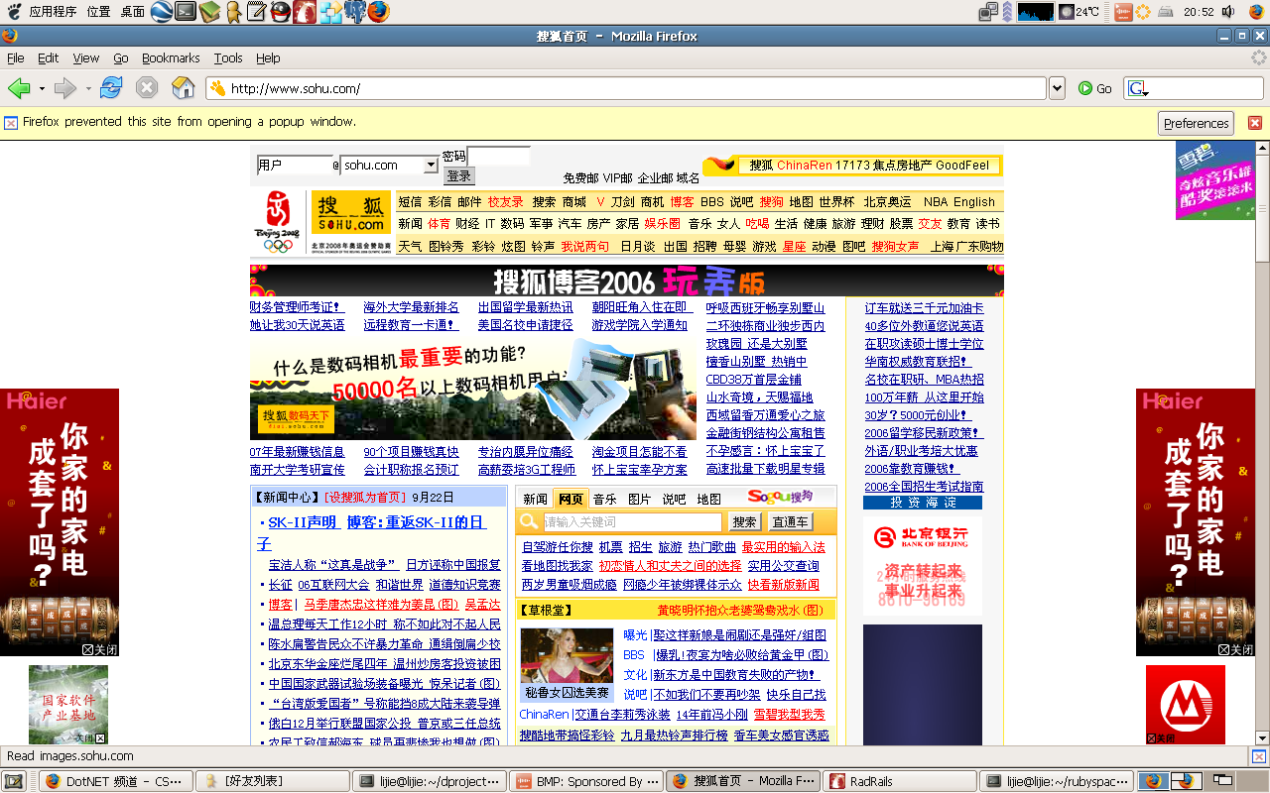1270x793 pixels.
Task: Click the orange audio player tray icon
Action: [1123, 12]
